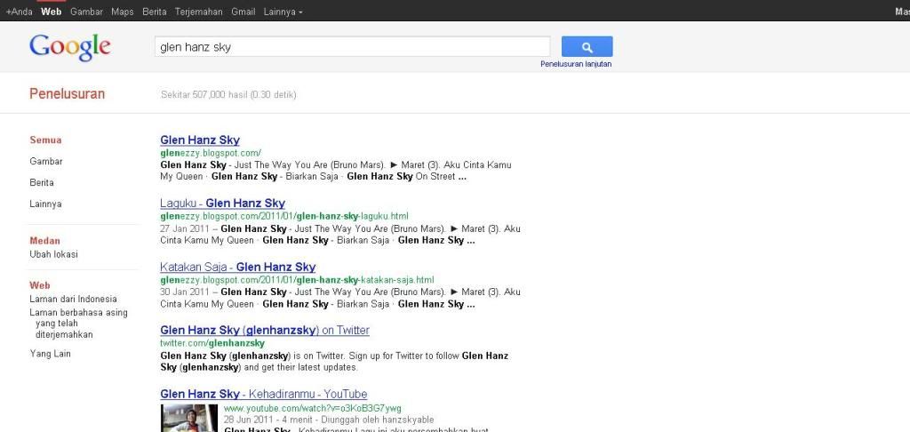Expand Lainnya options in the left sidebar
910x432 pixels.
(45, 204)
